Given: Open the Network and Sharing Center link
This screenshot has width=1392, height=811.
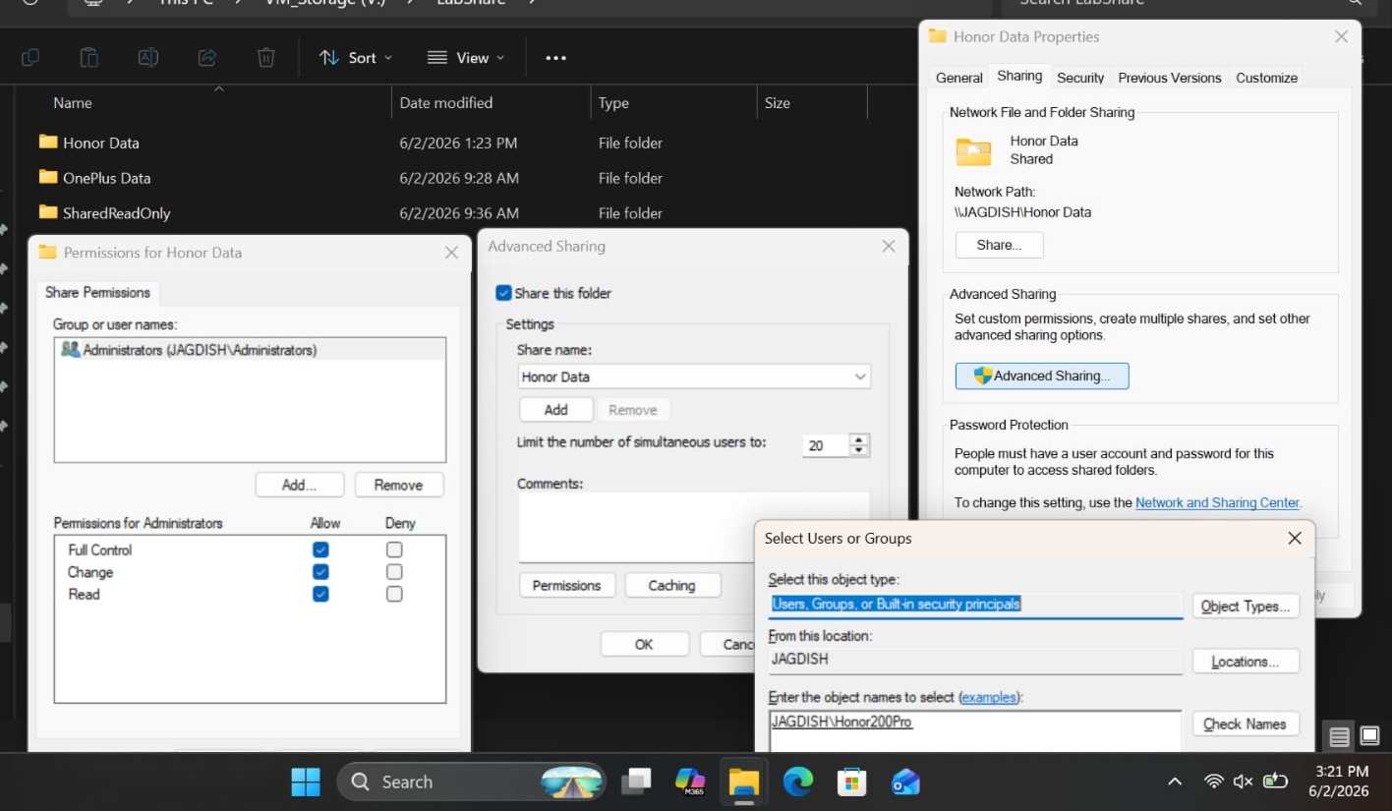Looking at the screenshot, I should point(1217,502).
